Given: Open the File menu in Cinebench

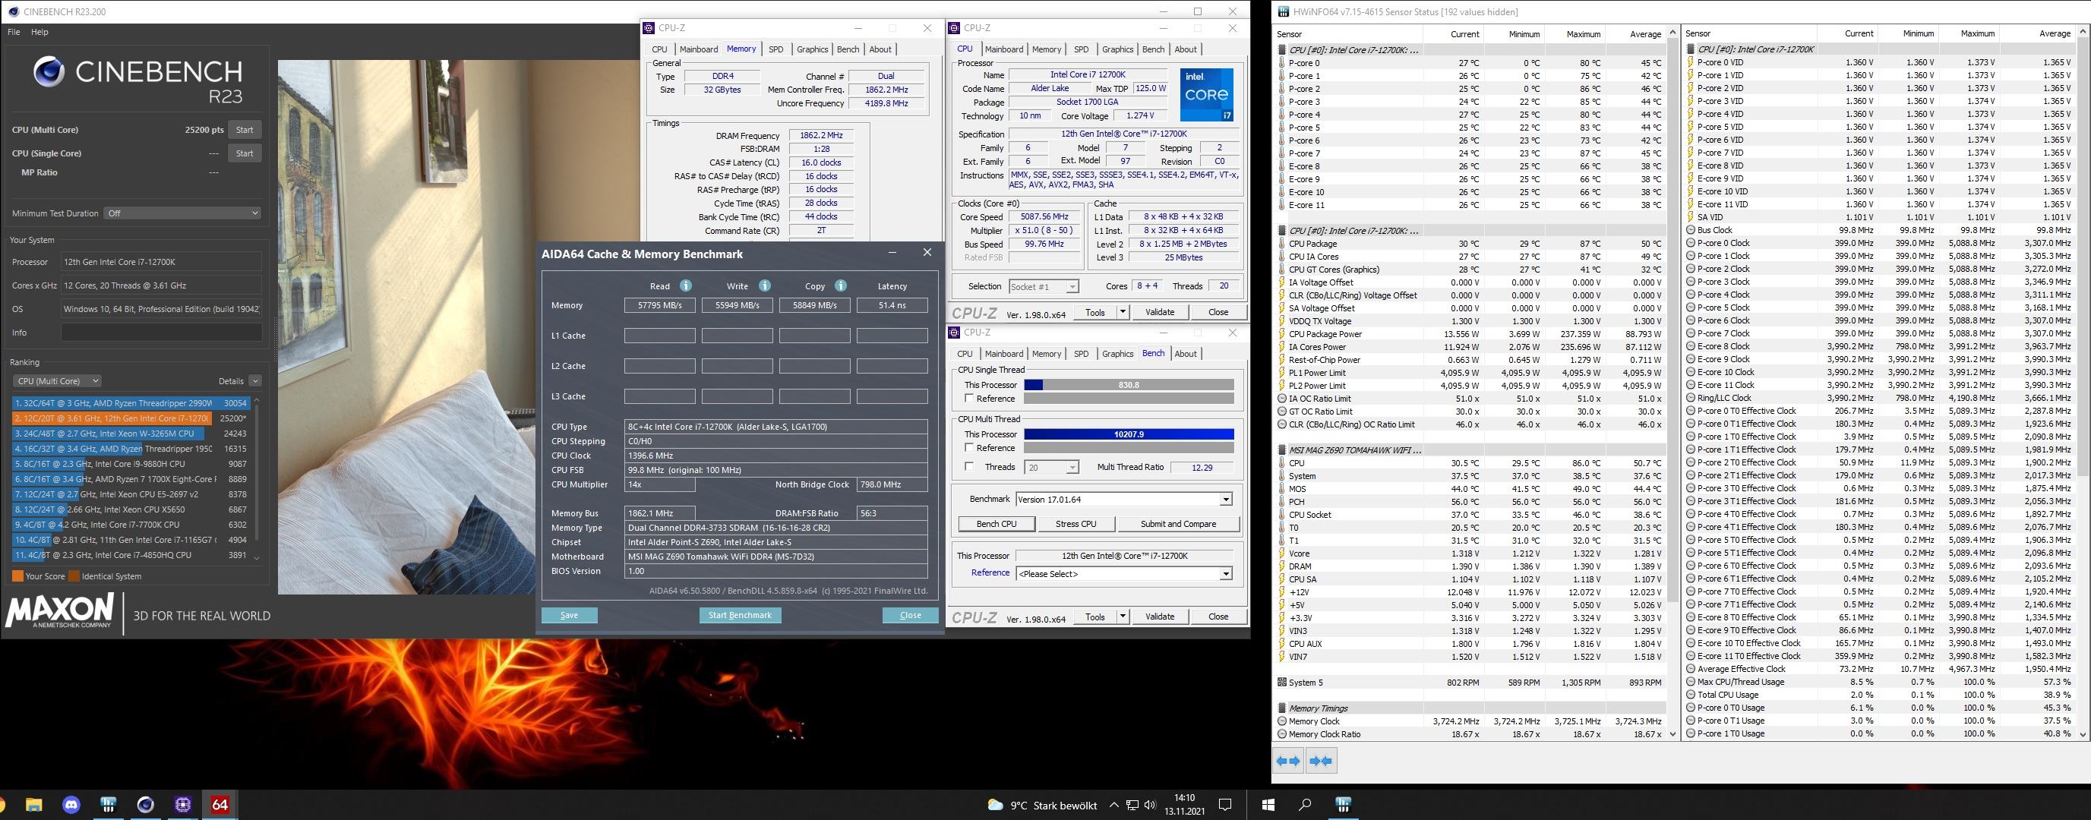Looking at the screenshot, I should (14, 33).
